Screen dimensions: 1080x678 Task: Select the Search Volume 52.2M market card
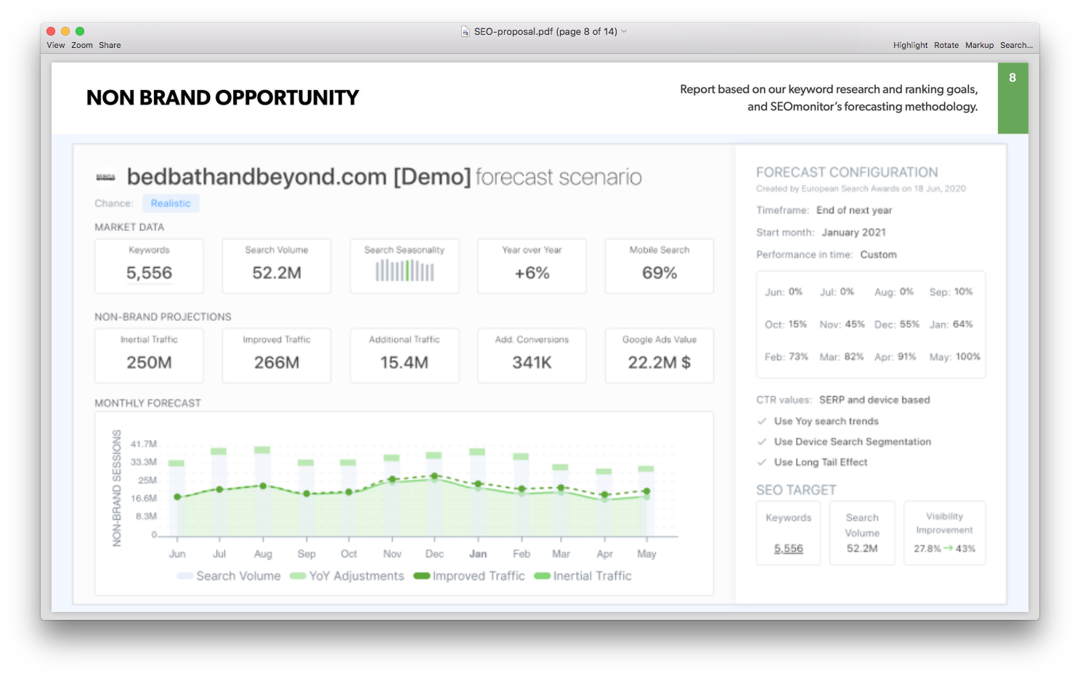(x=277, y=266)
